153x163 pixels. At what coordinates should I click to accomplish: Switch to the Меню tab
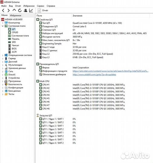(x=5, y=15)
